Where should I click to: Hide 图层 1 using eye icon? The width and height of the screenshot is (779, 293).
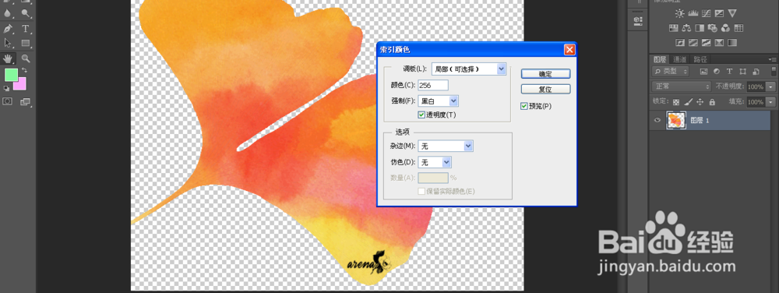point(657,120)
